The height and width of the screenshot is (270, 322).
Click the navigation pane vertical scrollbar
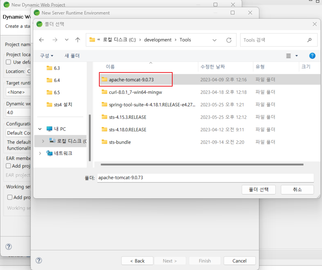pos(89,138)
